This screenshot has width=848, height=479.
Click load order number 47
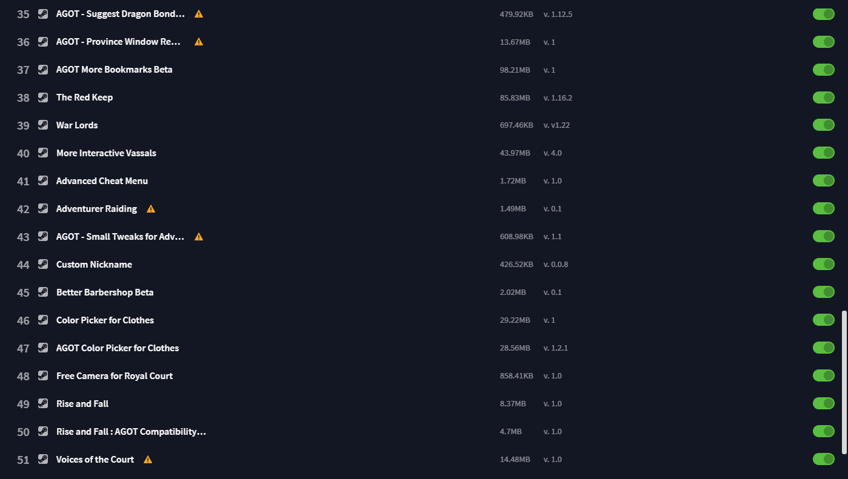point(23,348)
